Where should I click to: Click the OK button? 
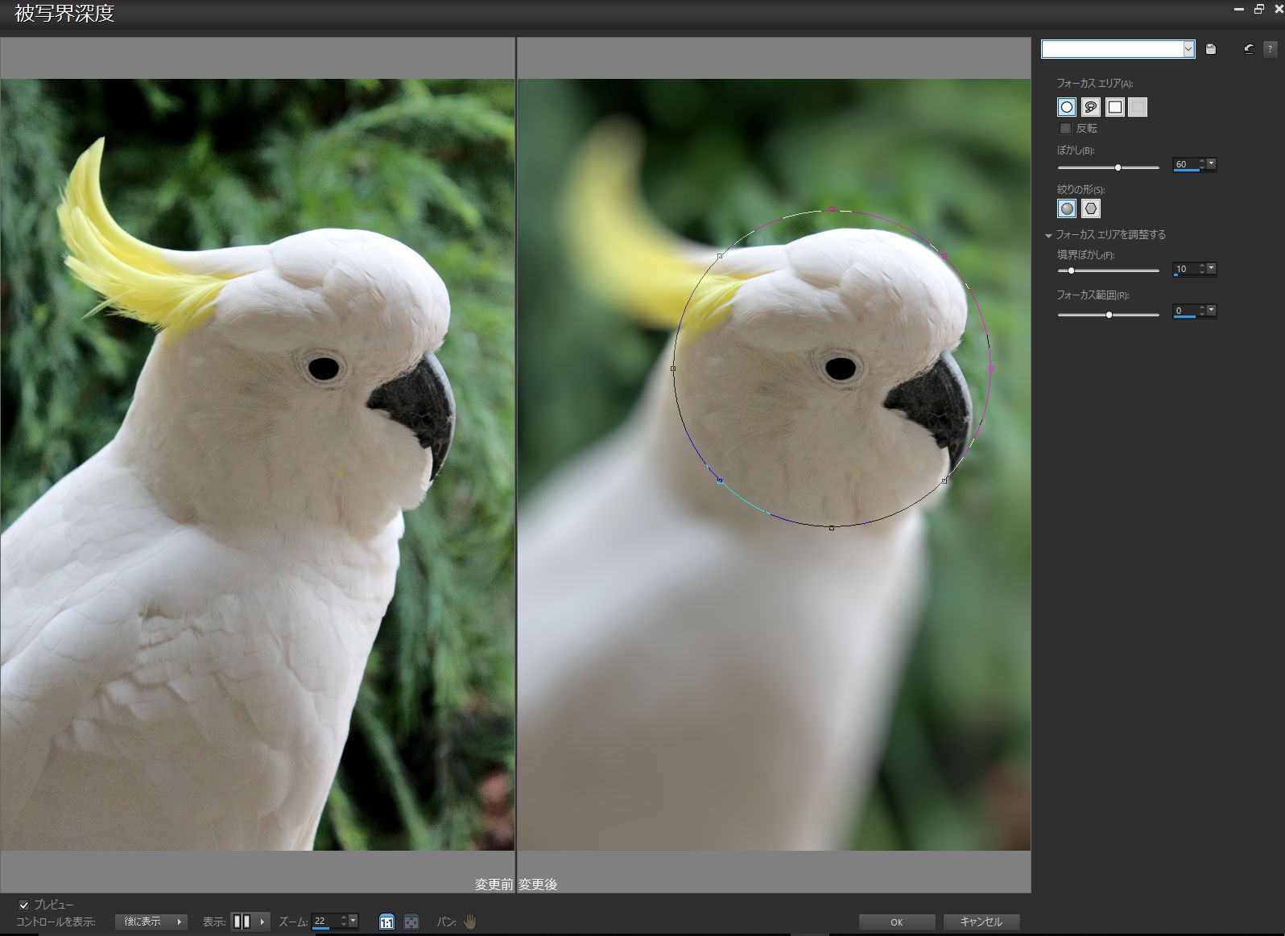896,922
